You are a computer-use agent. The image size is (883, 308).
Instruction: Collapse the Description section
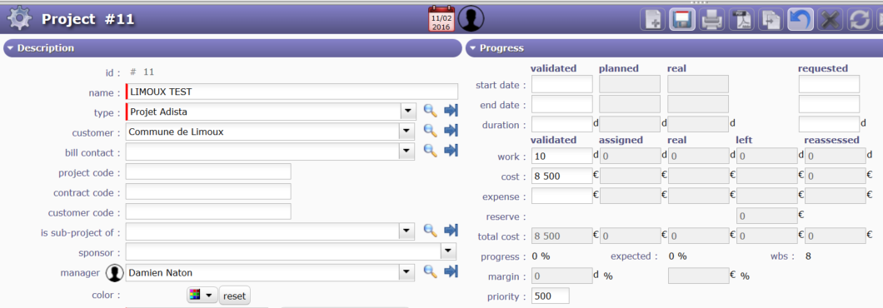10,48
